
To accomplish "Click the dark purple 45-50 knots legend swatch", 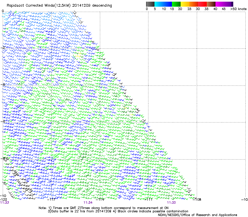I will (229, 4).
